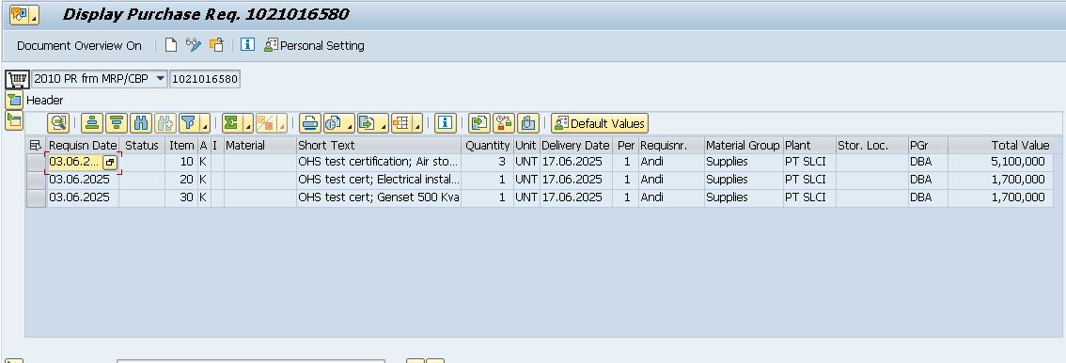Image resolution: width=1066 pixels, height=363 pixels.
Task: Click the Subtotals icon
Action: (266, 123)
